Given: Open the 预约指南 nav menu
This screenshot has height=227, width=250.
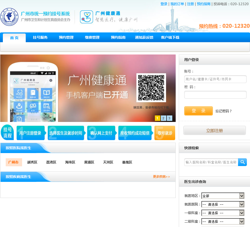Looking at the screenshot, I should 118,37.
